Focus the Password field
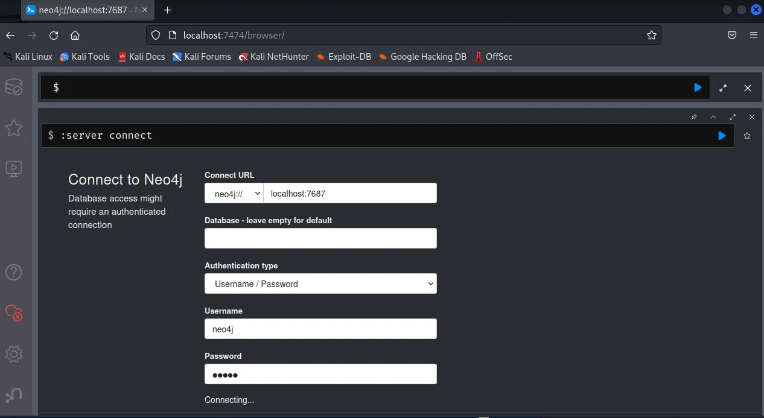 [x=320, y=374]
